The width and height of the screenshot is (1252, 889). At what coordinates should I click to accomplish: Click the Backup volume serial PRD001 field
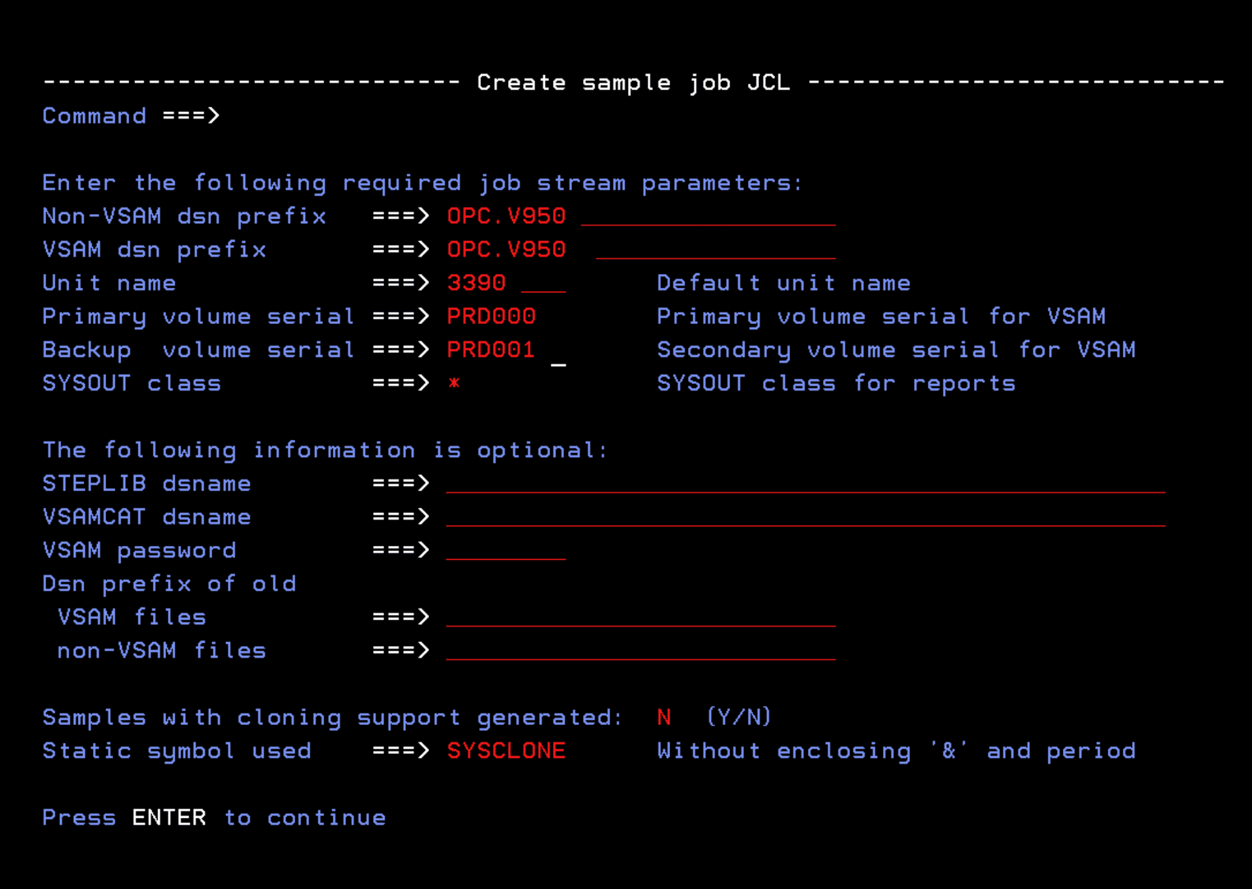(490, 350)
